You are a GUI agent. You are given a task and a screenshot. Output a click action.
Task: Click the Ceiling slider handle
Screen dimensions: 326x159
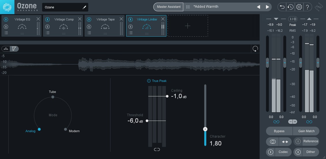(167, 96)
